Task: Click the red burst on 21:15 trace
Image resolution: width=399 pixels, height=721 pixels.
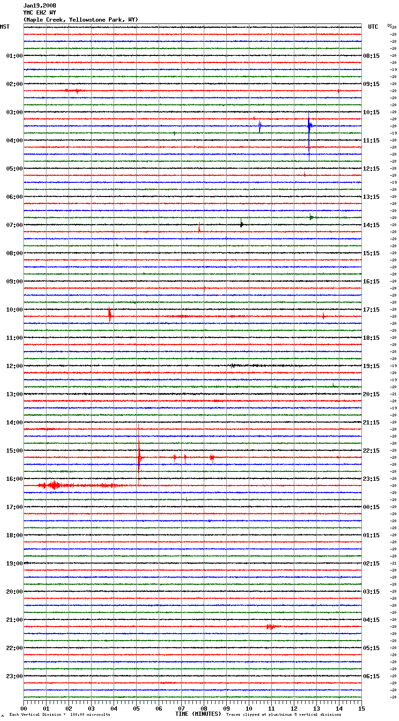Action: pos(271,627)
